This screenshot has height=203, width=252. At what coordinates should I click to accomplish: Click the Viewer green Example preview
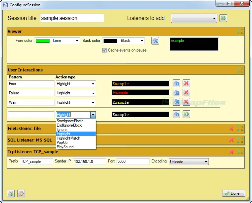tap(194, 44)
